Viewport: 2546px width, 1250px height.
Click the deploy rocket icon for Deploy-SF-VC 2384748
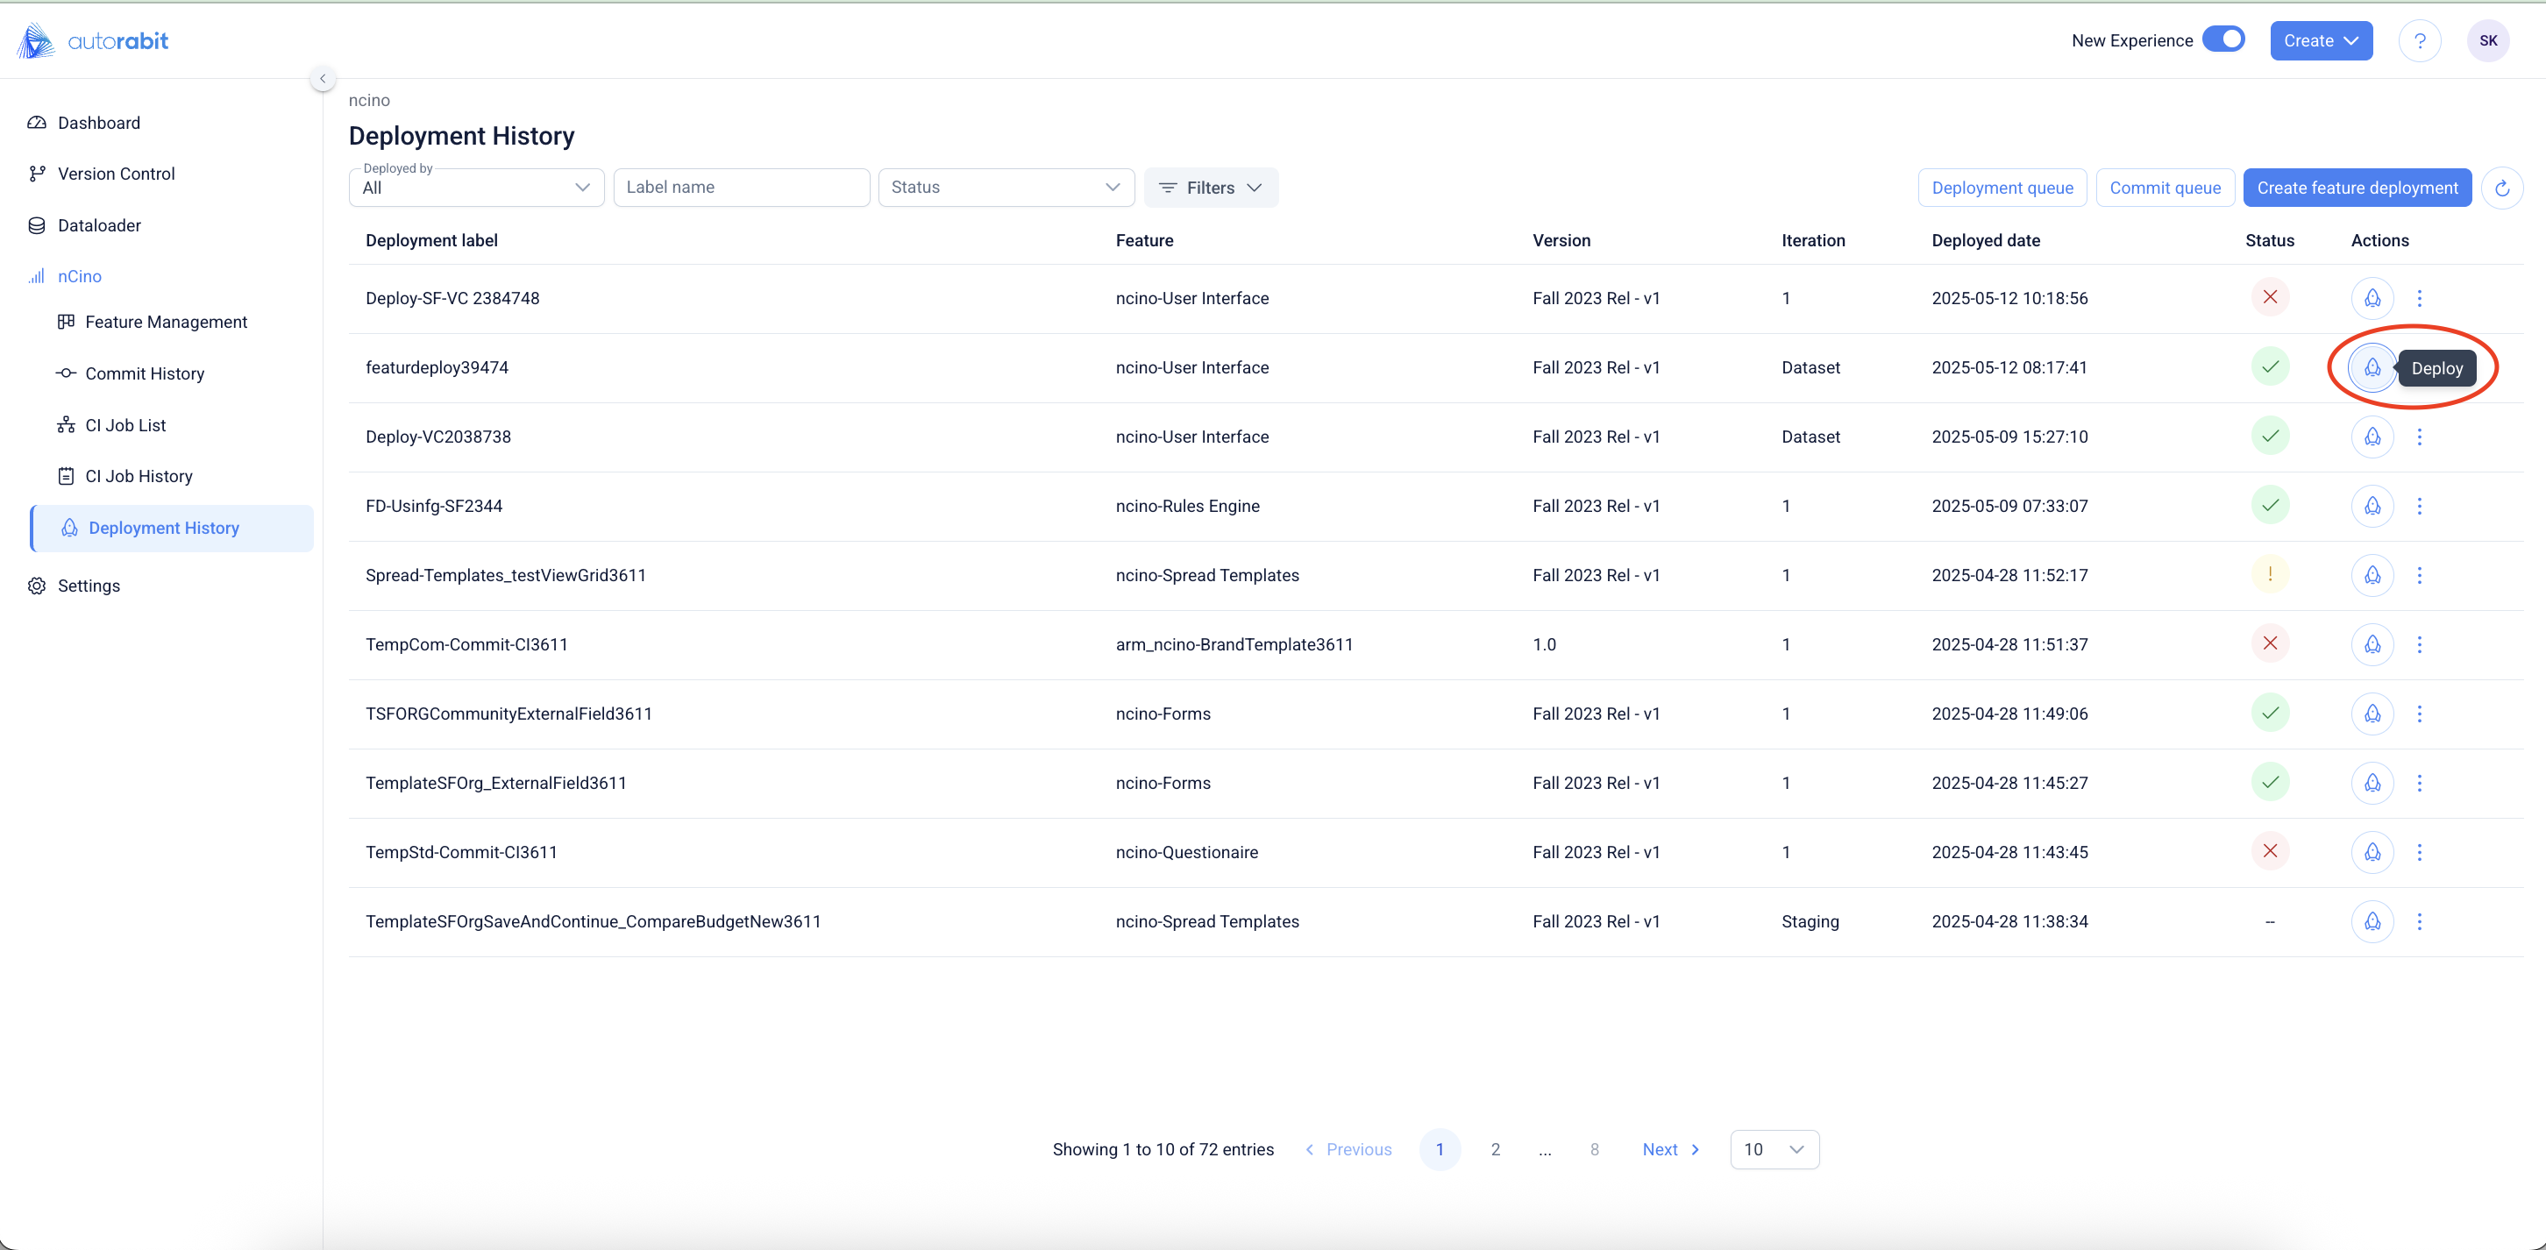coord(2372,297)
